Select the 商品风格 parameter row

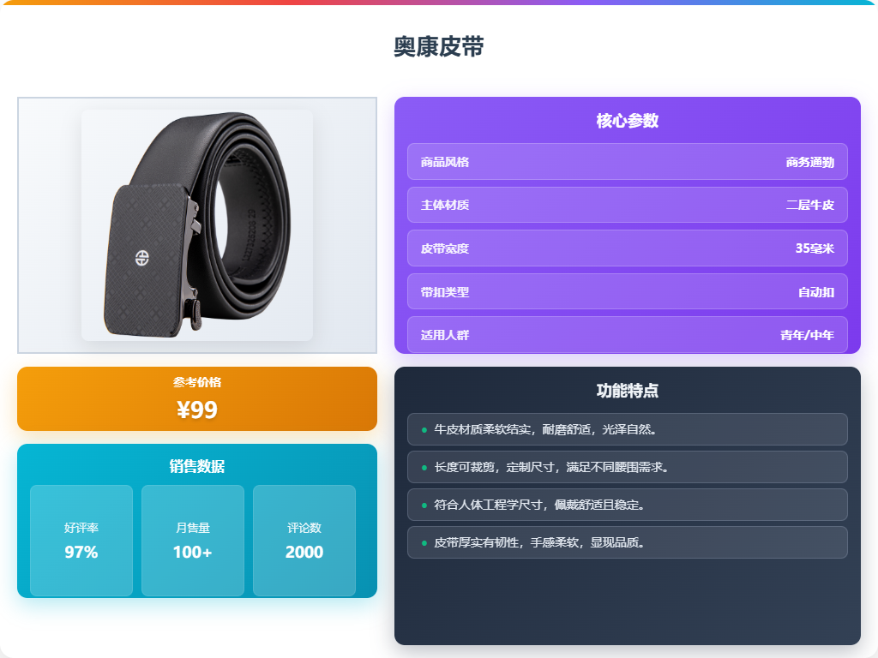pos(627,162)
